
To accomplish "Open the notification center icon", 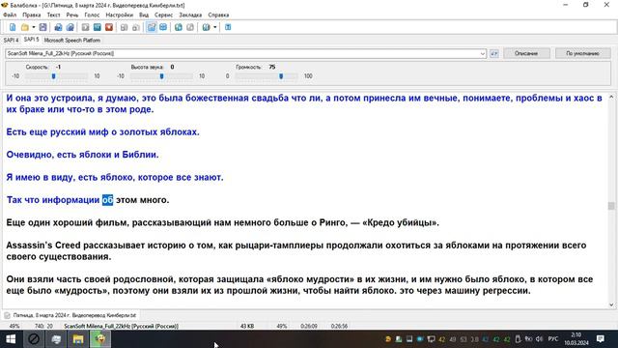I will (601, 339).
